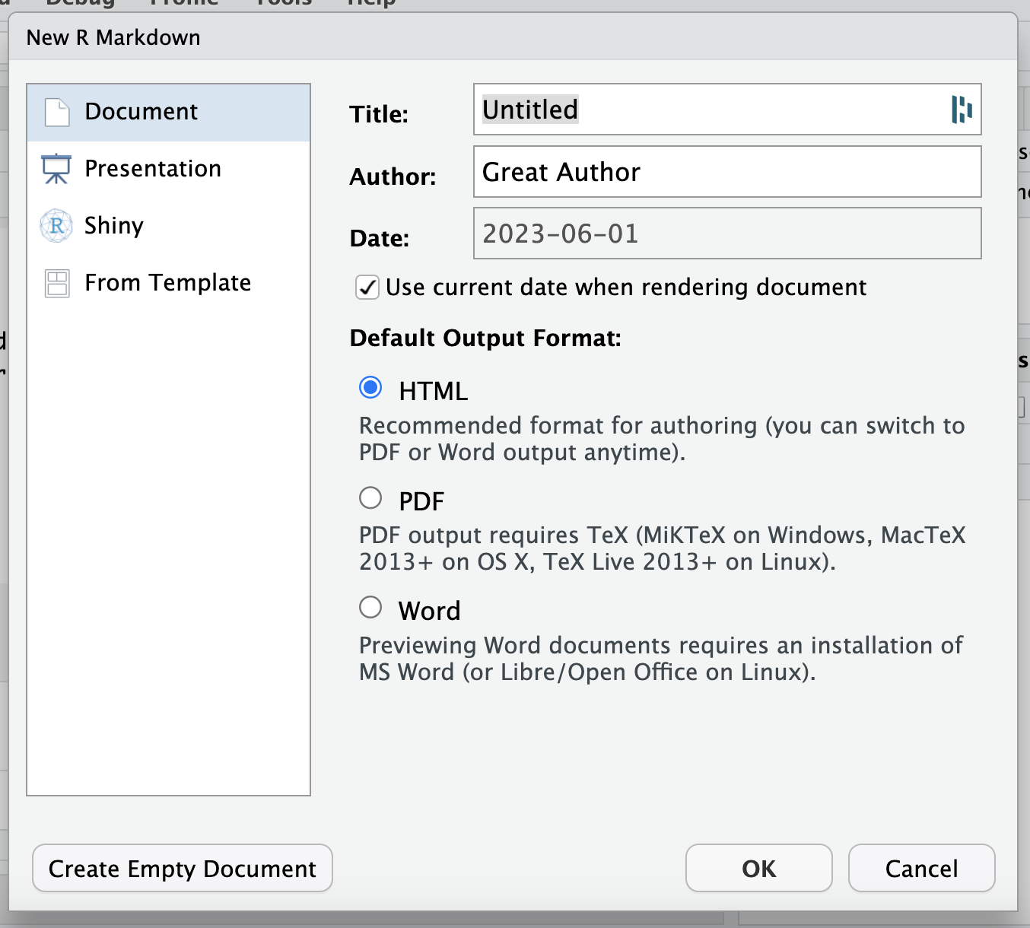Screen dimensions: 1030x928
Task: Open From Template using its template icon
Action: click(x=56, y=282)
